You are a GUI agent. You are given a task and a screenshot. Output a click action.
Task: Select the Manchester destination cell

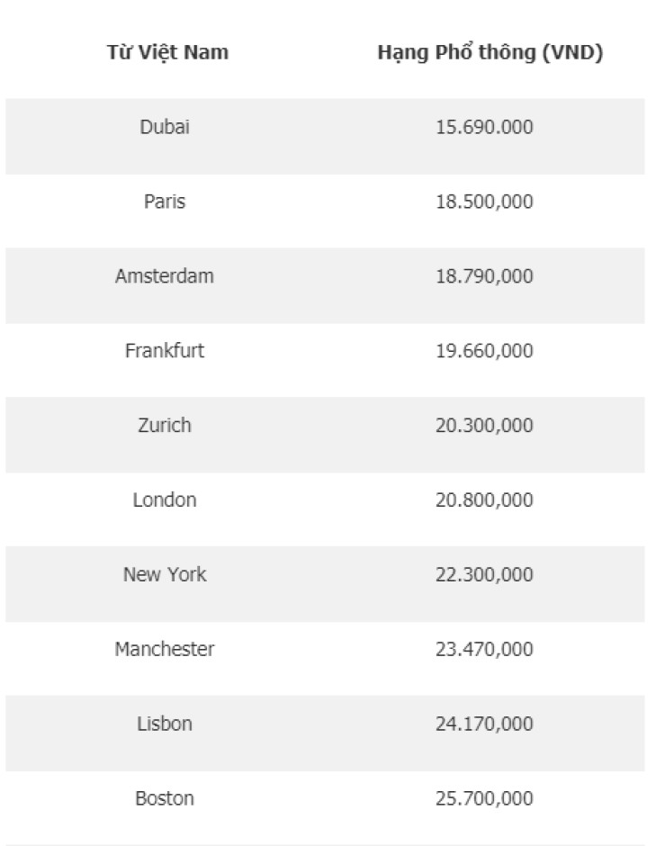click(165, 649)
